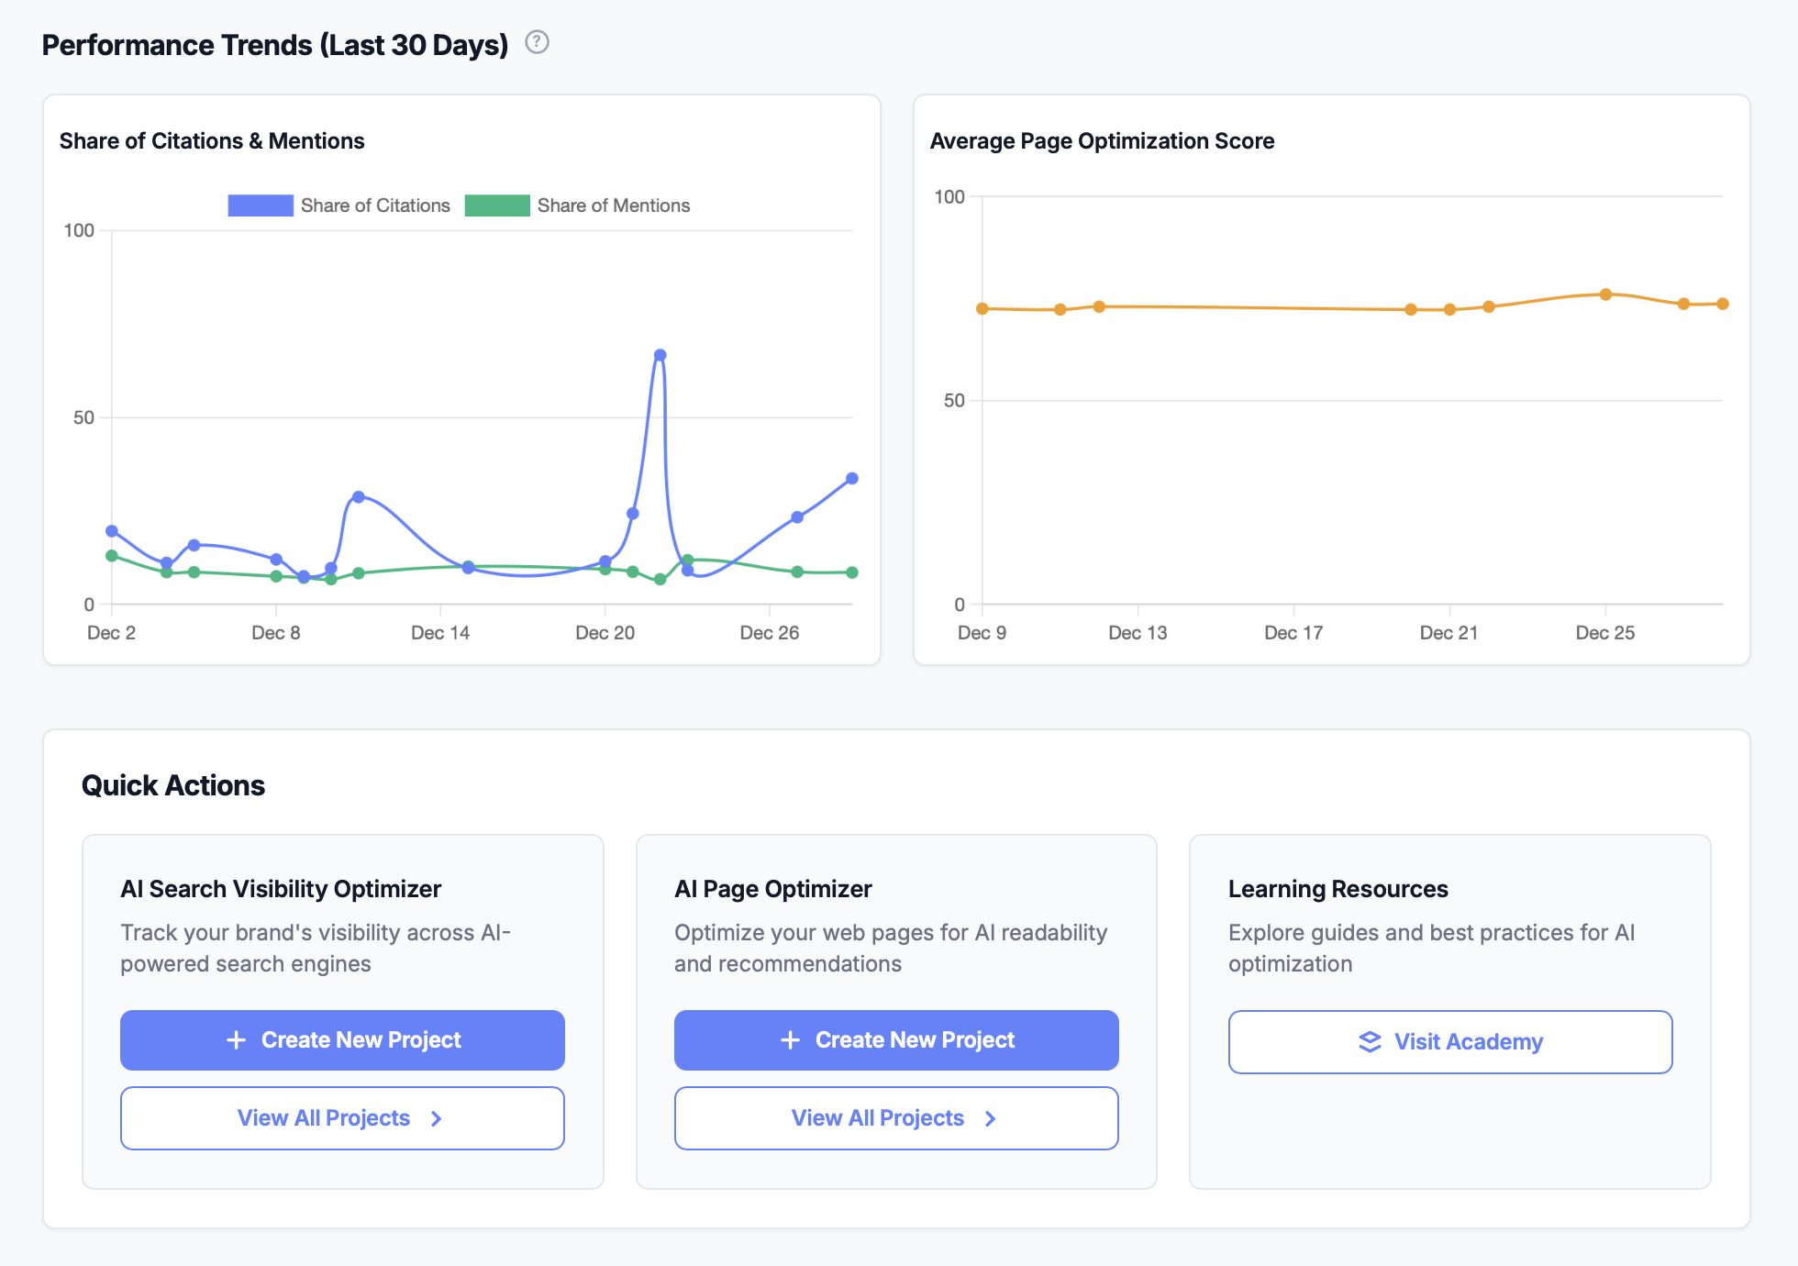
Task: Select the tall citation spike data point near Dec 21
Action: coord(660,354)
